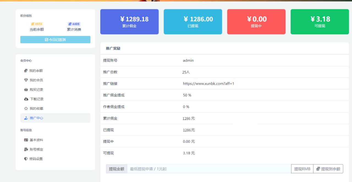Viewport: 352px width, 182px height.
Task: Click the shield icon beside 密码设置
Action: point(26,159)
